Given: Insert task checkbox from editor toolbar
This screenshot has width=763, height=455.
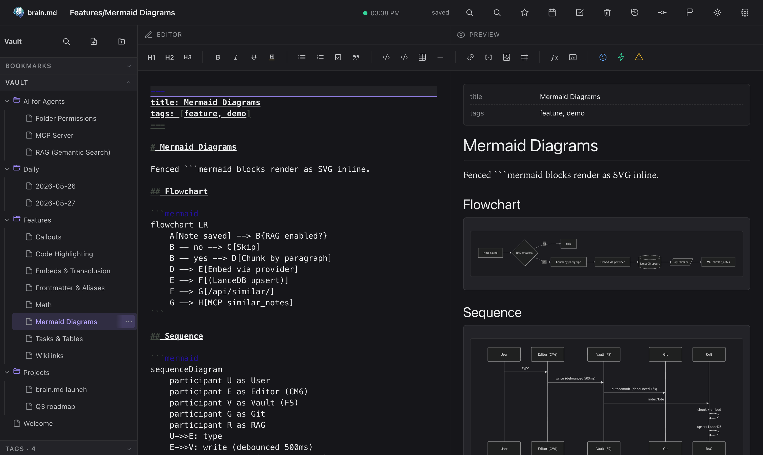Looking at the screenshot, I should pyautogui.click(x=338, y=57).
